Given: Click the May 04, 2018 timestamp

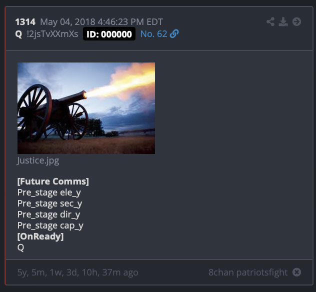Looking at the screenshot, I should [x=101, y=22].
